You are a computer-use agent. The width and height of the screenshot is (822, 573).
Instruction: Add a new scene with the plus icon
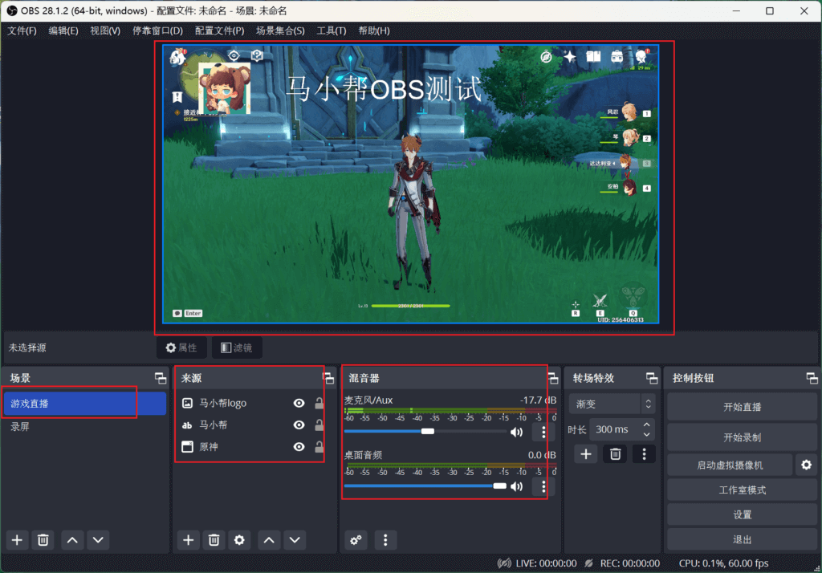pyautogui.click(x=18, y=540)
